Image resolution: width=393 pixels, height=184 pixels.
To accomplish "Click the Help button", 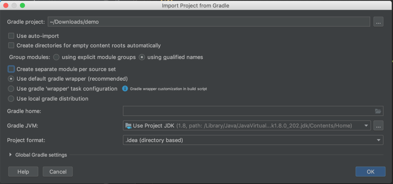I will [23, 172].
